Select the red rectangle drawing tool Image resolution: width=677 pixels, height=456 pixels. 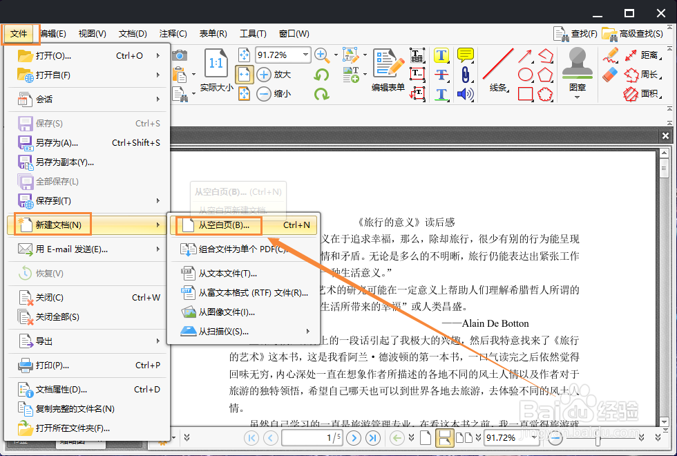coord(526,95)
